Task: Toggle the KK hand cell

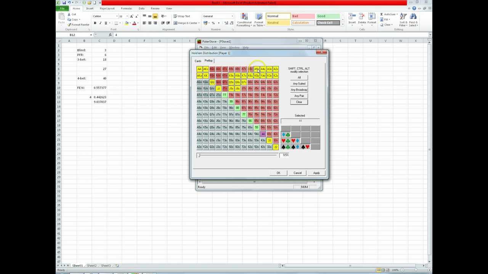Action: coord(206,76)
